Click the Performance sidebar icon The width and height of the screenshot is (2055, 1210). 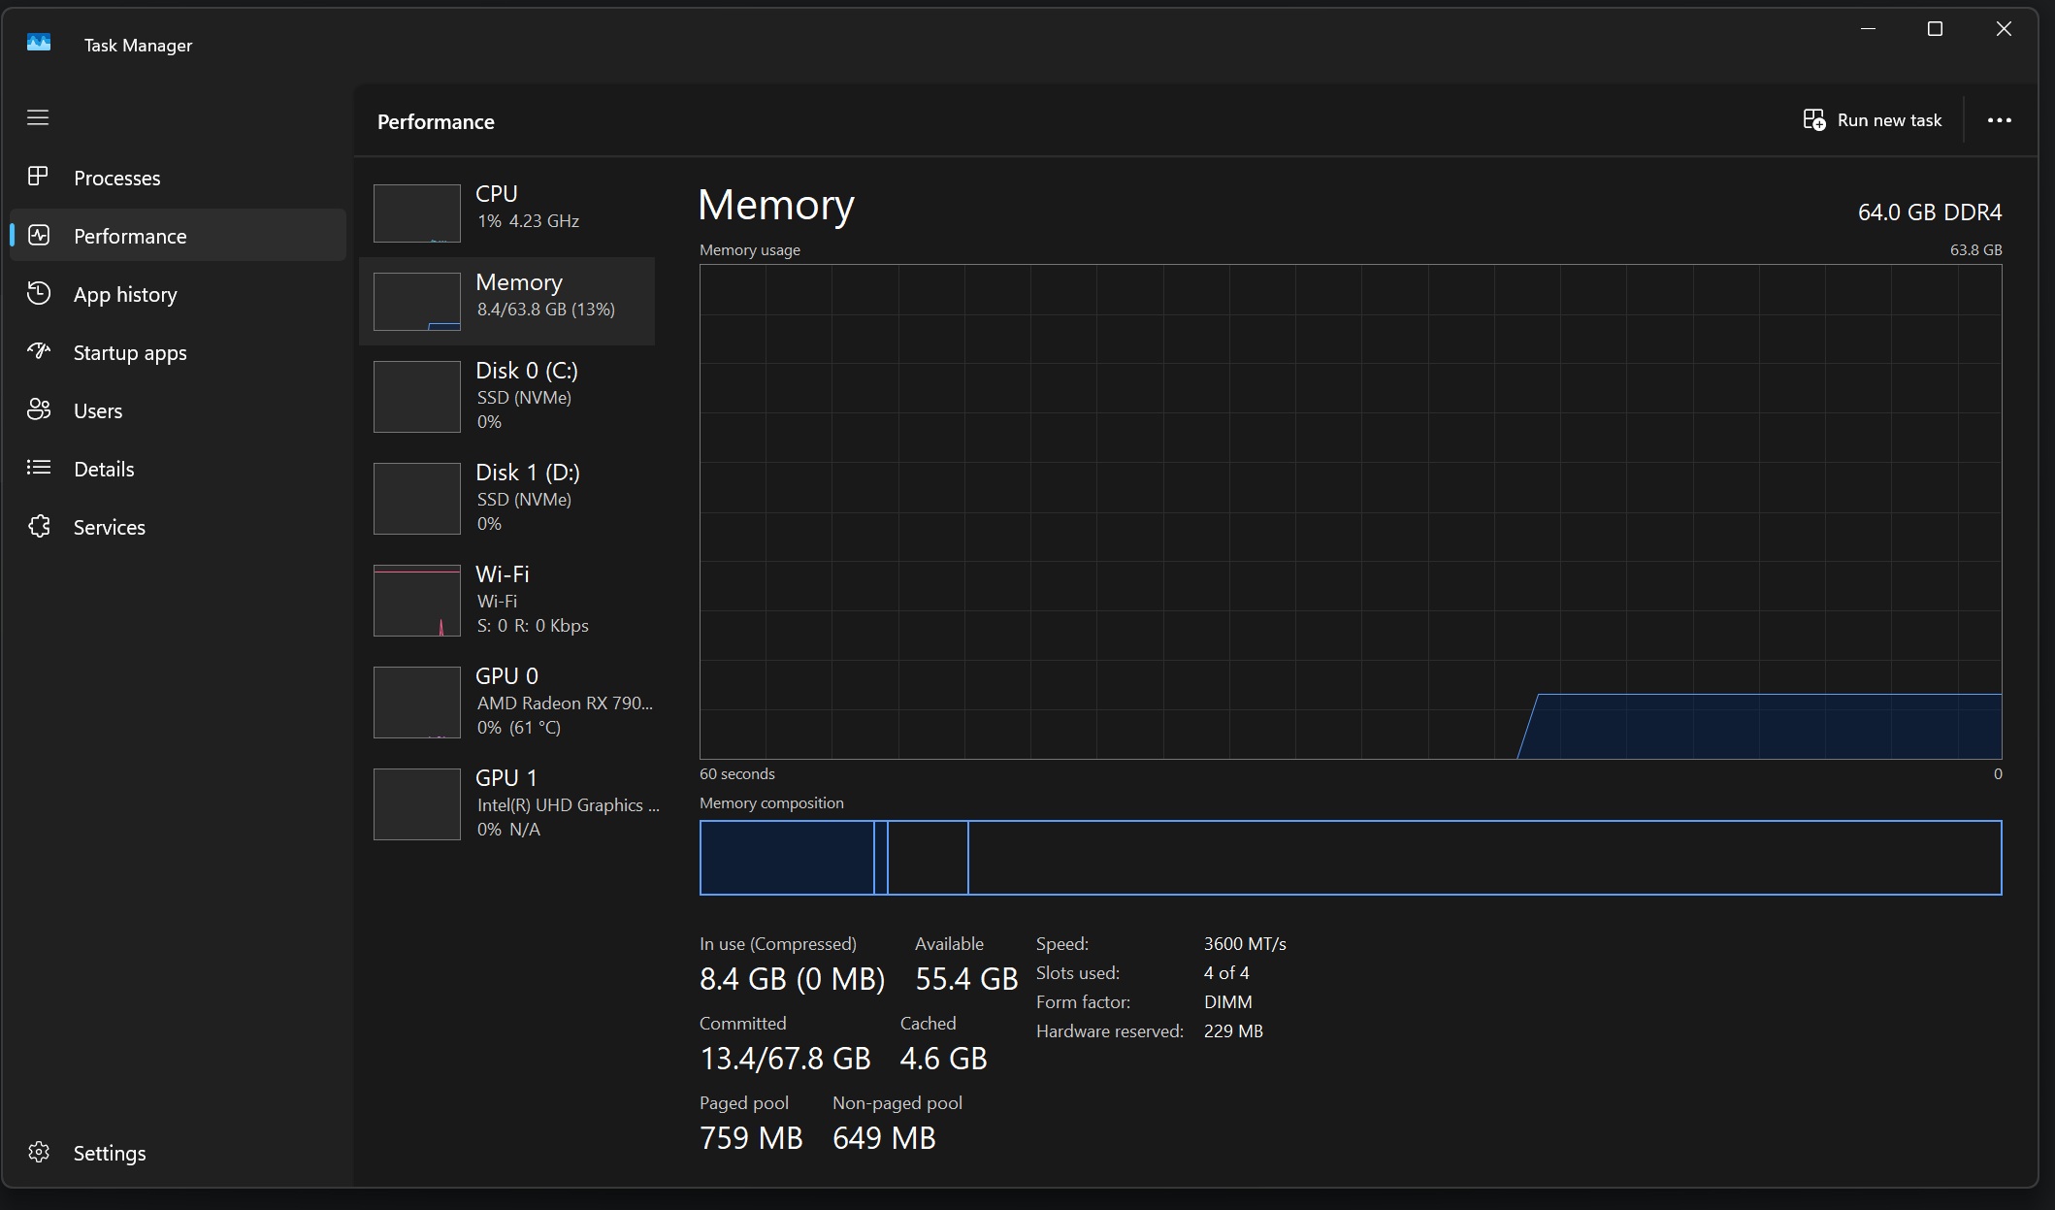[39, 235]
